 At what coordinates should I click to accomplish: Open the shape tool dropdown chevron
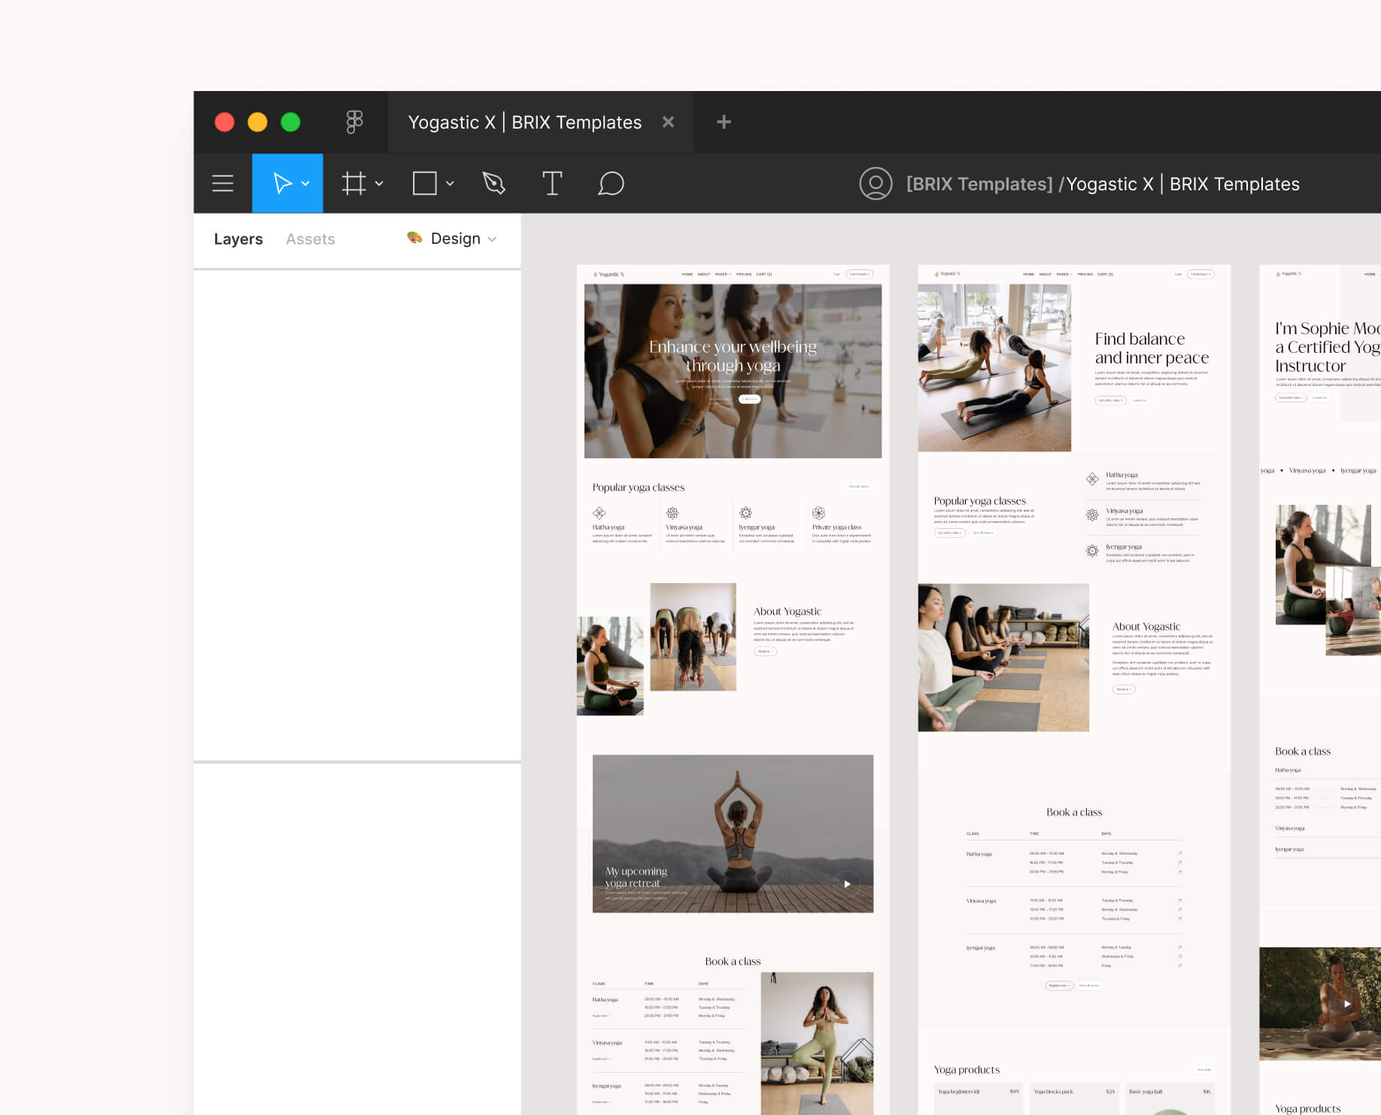[450, 183]
